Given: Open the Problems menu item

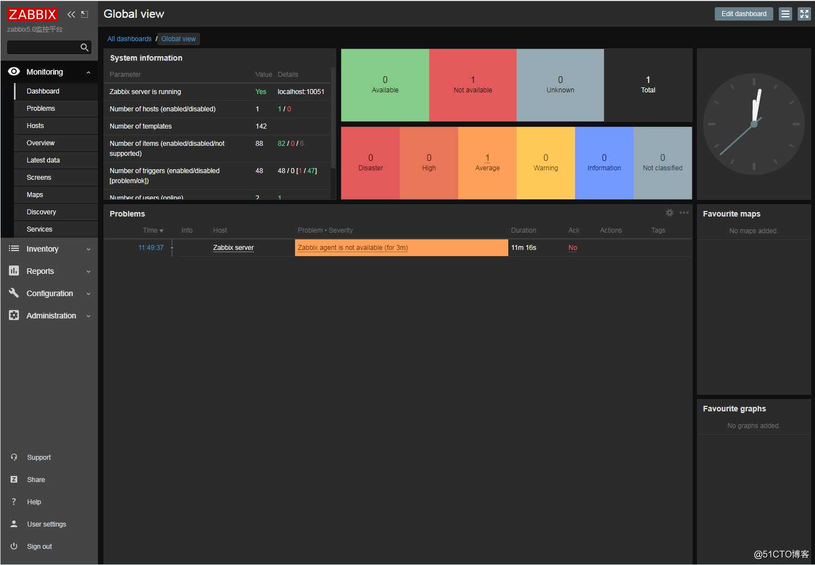Looking at the screenshot, I should (56, 109).
